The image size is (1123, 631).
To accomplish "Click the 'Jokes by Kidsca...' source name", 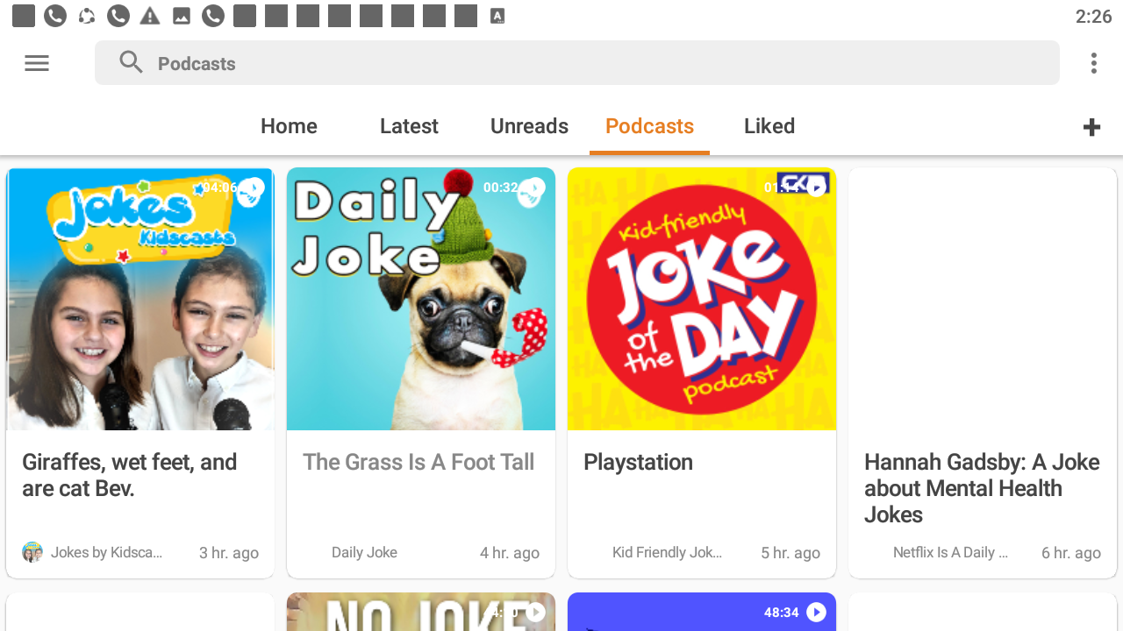I will coord(106,552).
